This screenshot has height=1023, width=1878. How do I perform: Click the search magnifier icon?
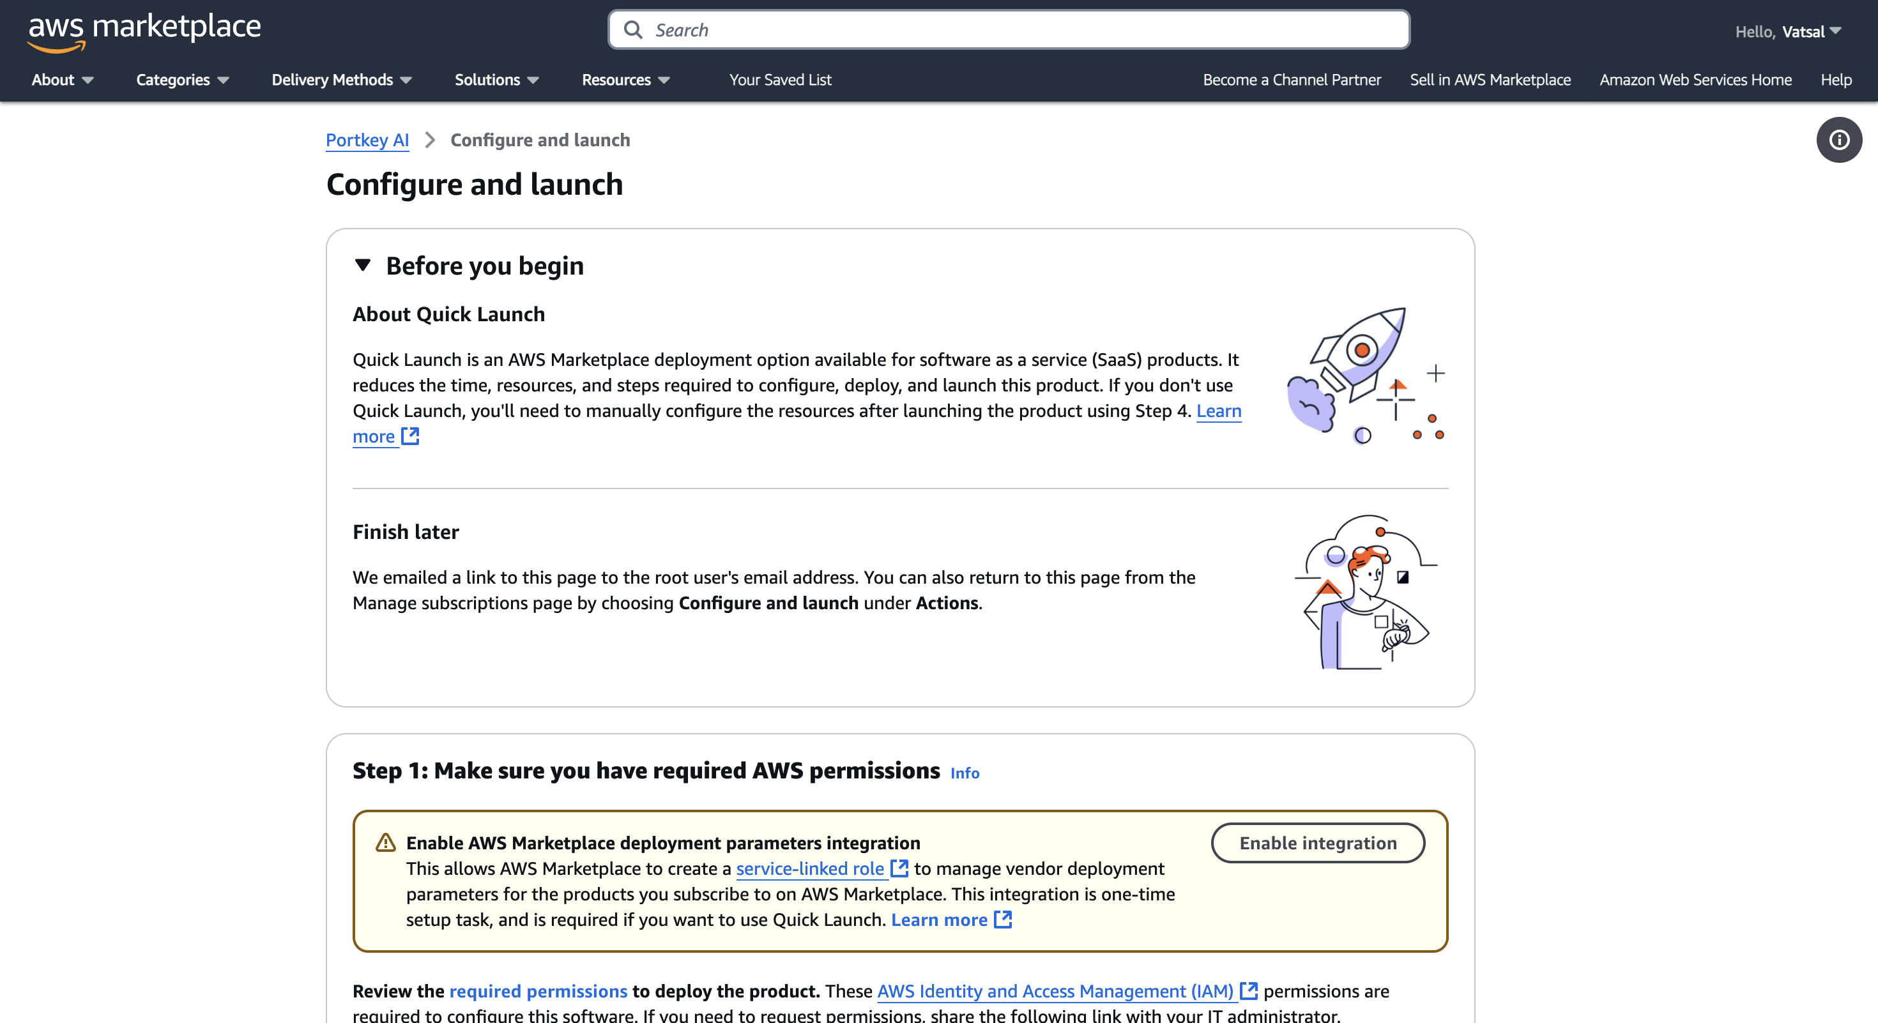(x=633, y=30)
